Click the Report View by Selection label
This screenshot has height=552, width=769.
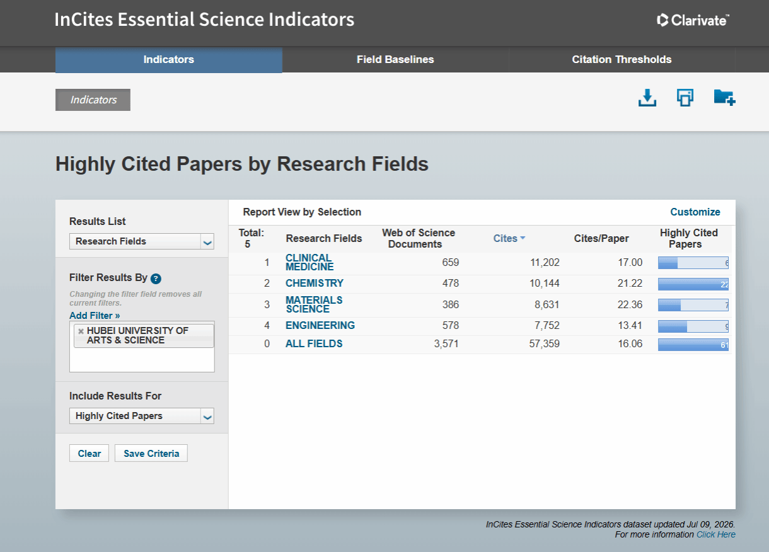pyautogui.click(x=302, y=212)
